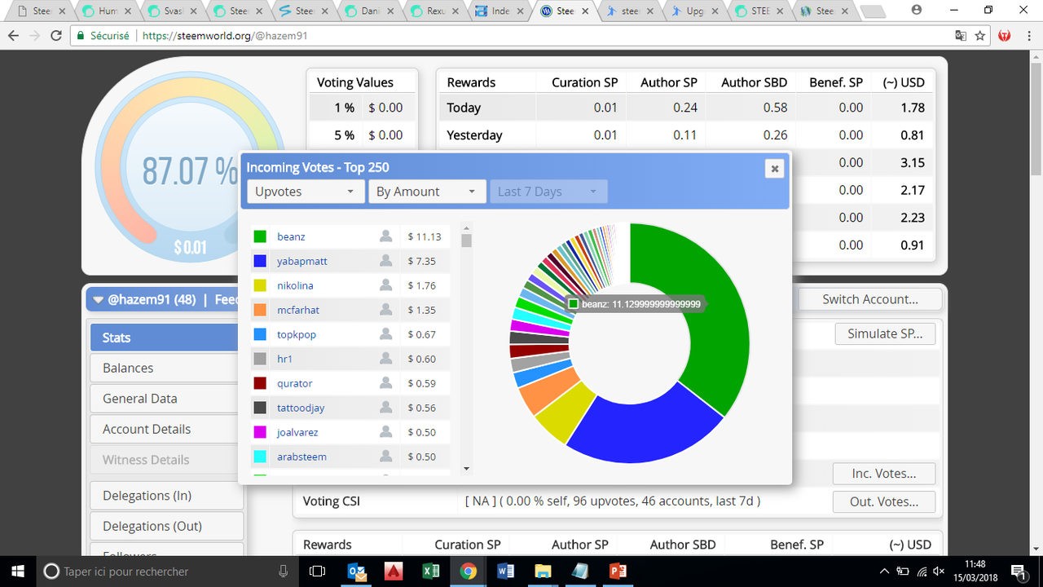This screenshot has height=587, width=1043.
Task: Open File Explorer from the taskbar
Action: coord(543,571)
